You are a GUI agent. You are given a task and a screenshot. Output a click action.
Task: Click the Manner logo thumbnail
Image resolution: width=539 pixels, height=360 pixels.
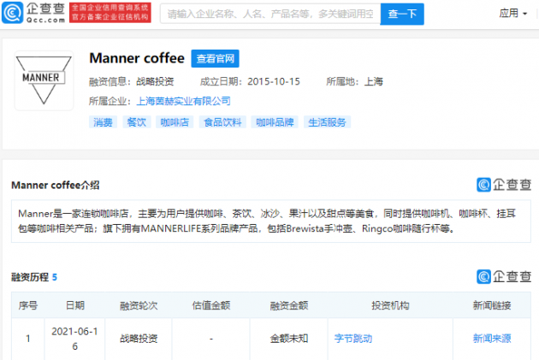click(44, 80)
